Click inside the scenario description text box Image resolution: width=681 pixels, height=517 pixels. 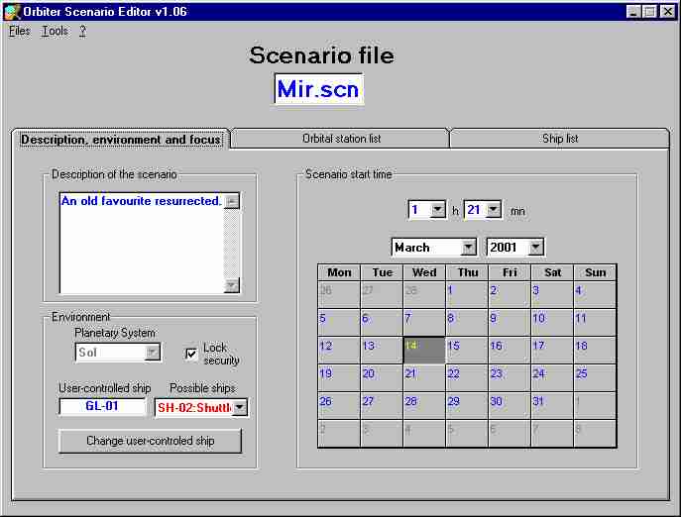[142, 244]
